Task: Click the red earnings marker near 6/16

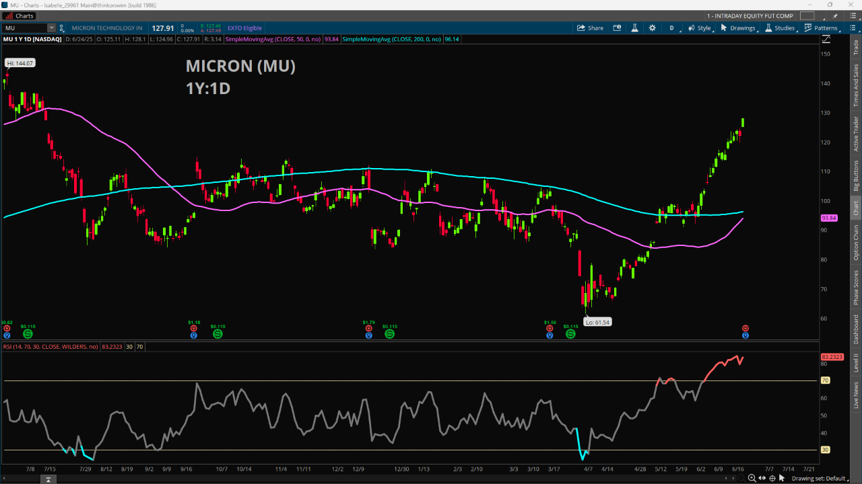Action: [745, 328]
